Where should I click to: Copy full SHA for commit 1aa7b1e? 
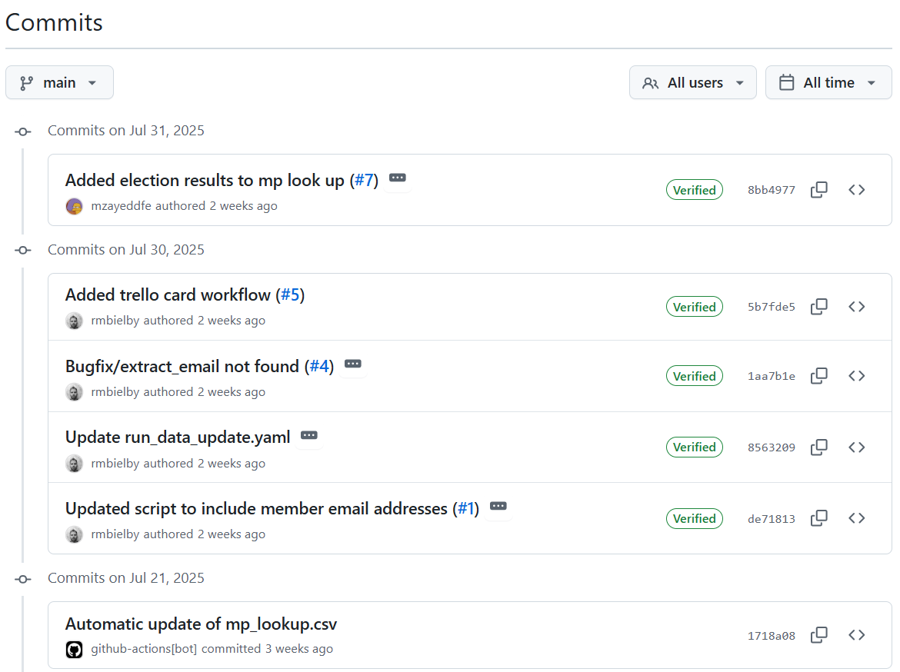click(x=819, y=377)
